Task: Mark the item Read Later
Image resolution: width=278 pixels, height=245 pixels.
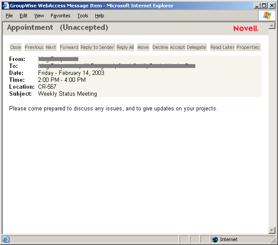Action: coord(223,47)
